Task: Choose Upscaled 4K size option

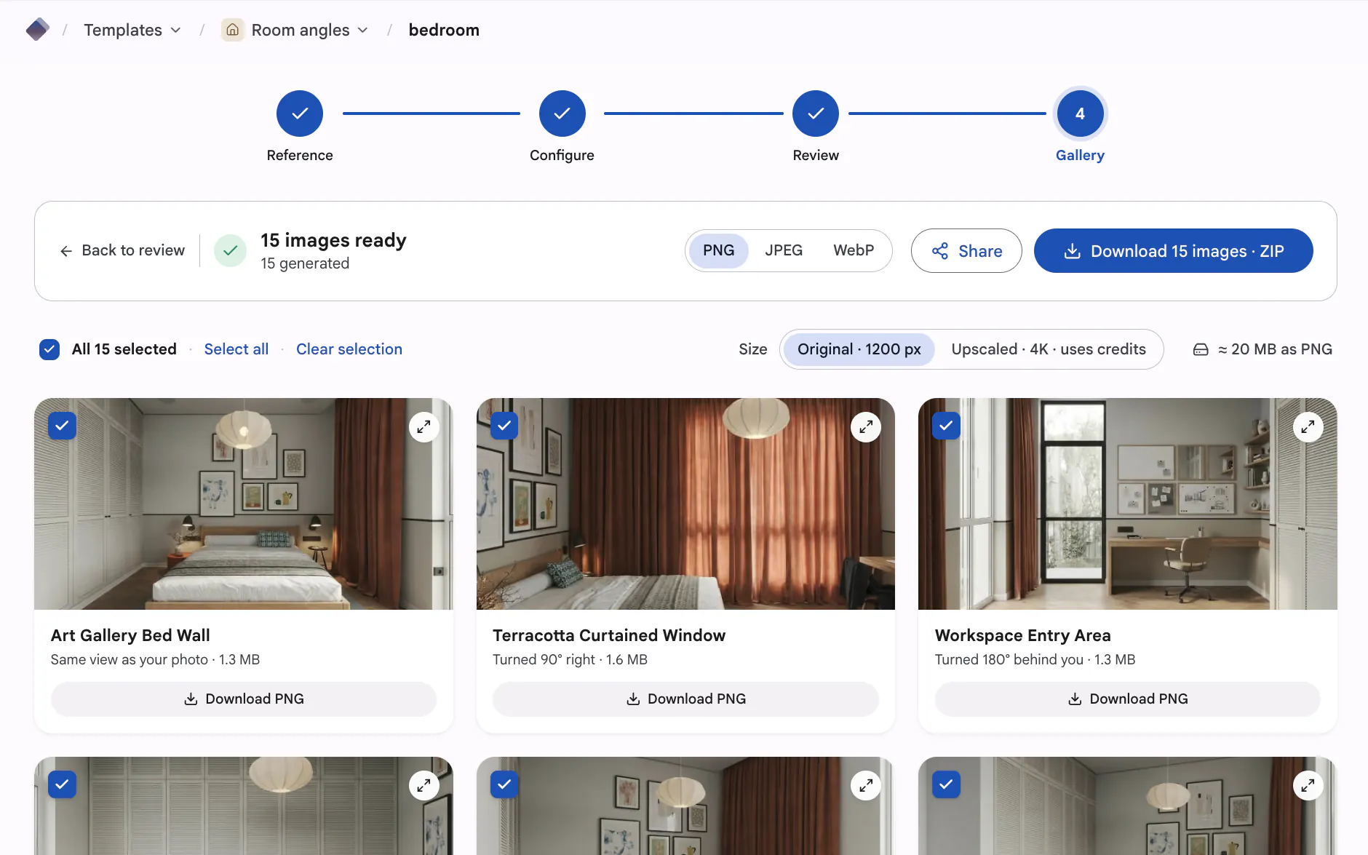Action: click(1049, 349)
